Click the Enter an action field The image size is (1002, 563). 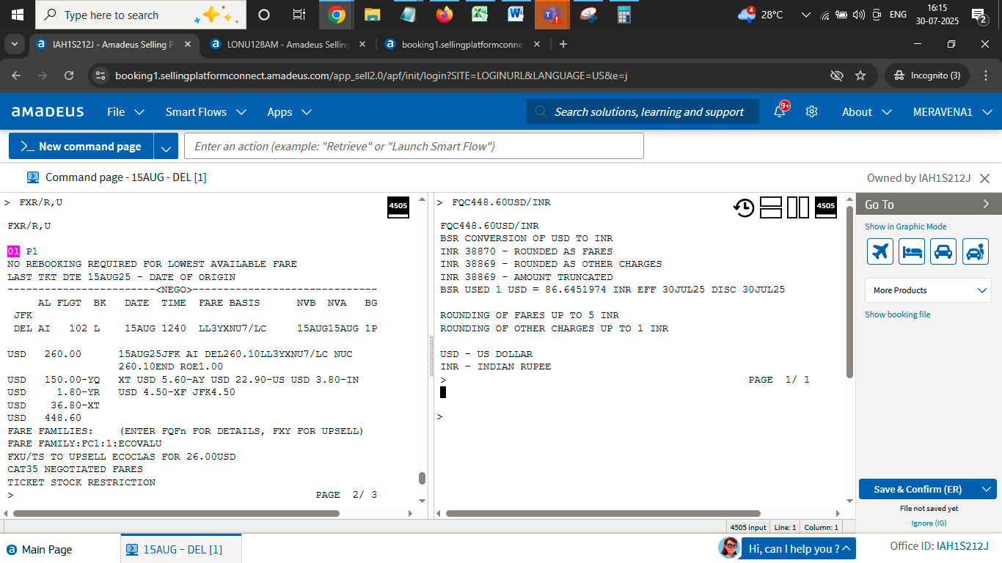pos(414,147)
